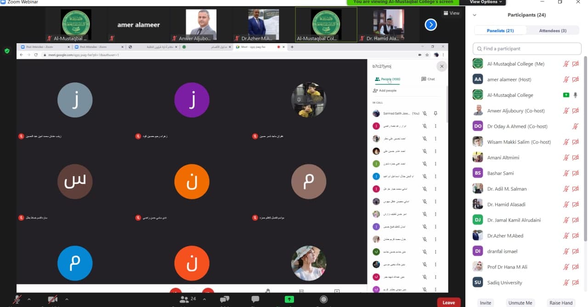
Task: Open the Chat tab in Google Meet
Action: click(x=428, y=79)
